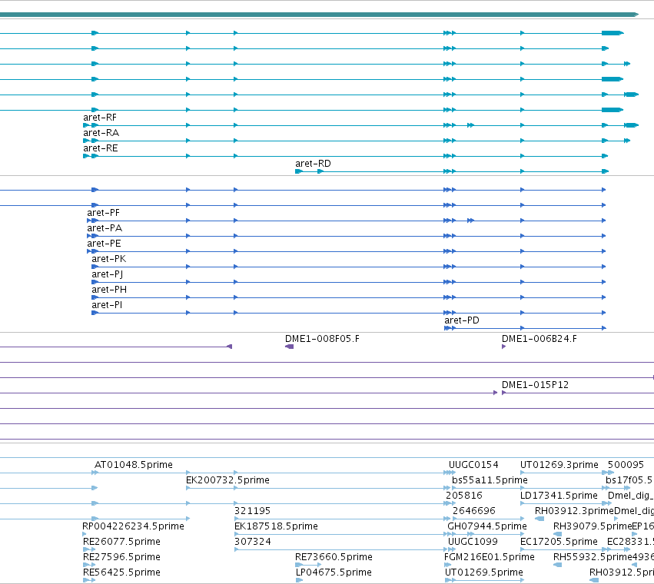This screenshot has width=654, height=584.
Task: Click the first exon of aret-RD
Action: pyautogui.click(x=299, y=171)
